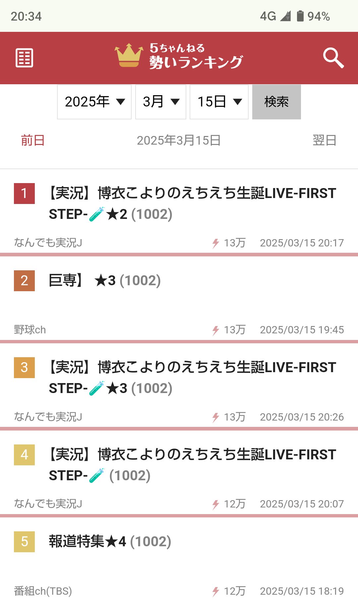Open the 巨専】★3 thread

point(105,281)
